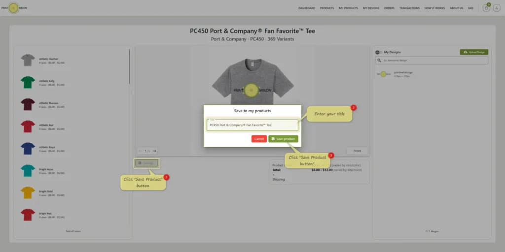Cancel the save dialog

(259, 139)
